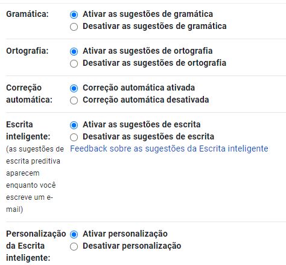Click the bold Escrita inteligente: heading
286x265 pixels.
click(x=28, y=130)
